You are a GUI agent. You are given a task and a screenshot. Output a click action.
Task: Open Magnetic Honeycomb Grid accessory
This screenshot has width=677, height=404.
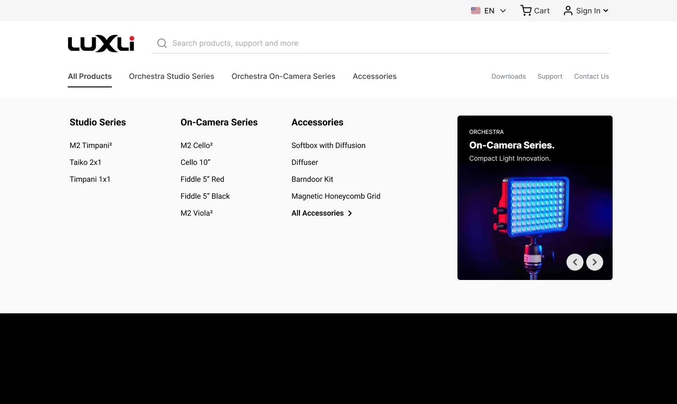point(336,196)
